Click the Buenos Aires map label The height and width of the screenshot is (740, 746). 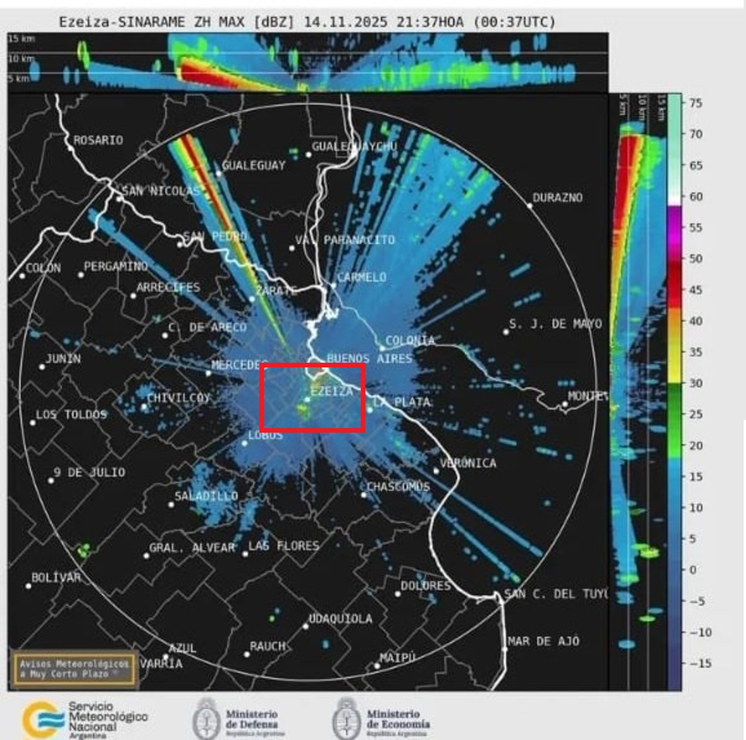tap(369, 358)
